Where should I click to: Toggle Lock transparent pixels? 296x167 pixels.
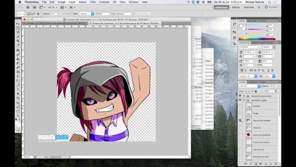tap(246, 91)
